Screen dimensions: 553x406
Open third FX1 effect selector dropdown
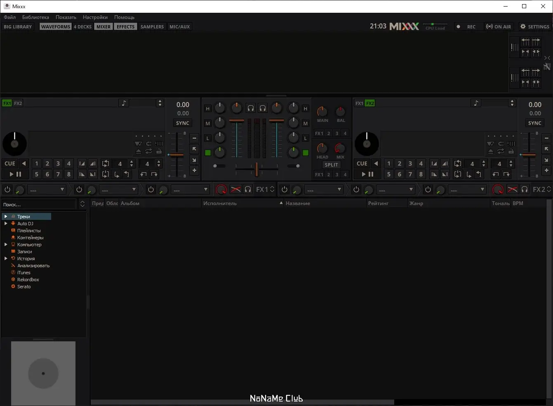click(x=191, y=190)
